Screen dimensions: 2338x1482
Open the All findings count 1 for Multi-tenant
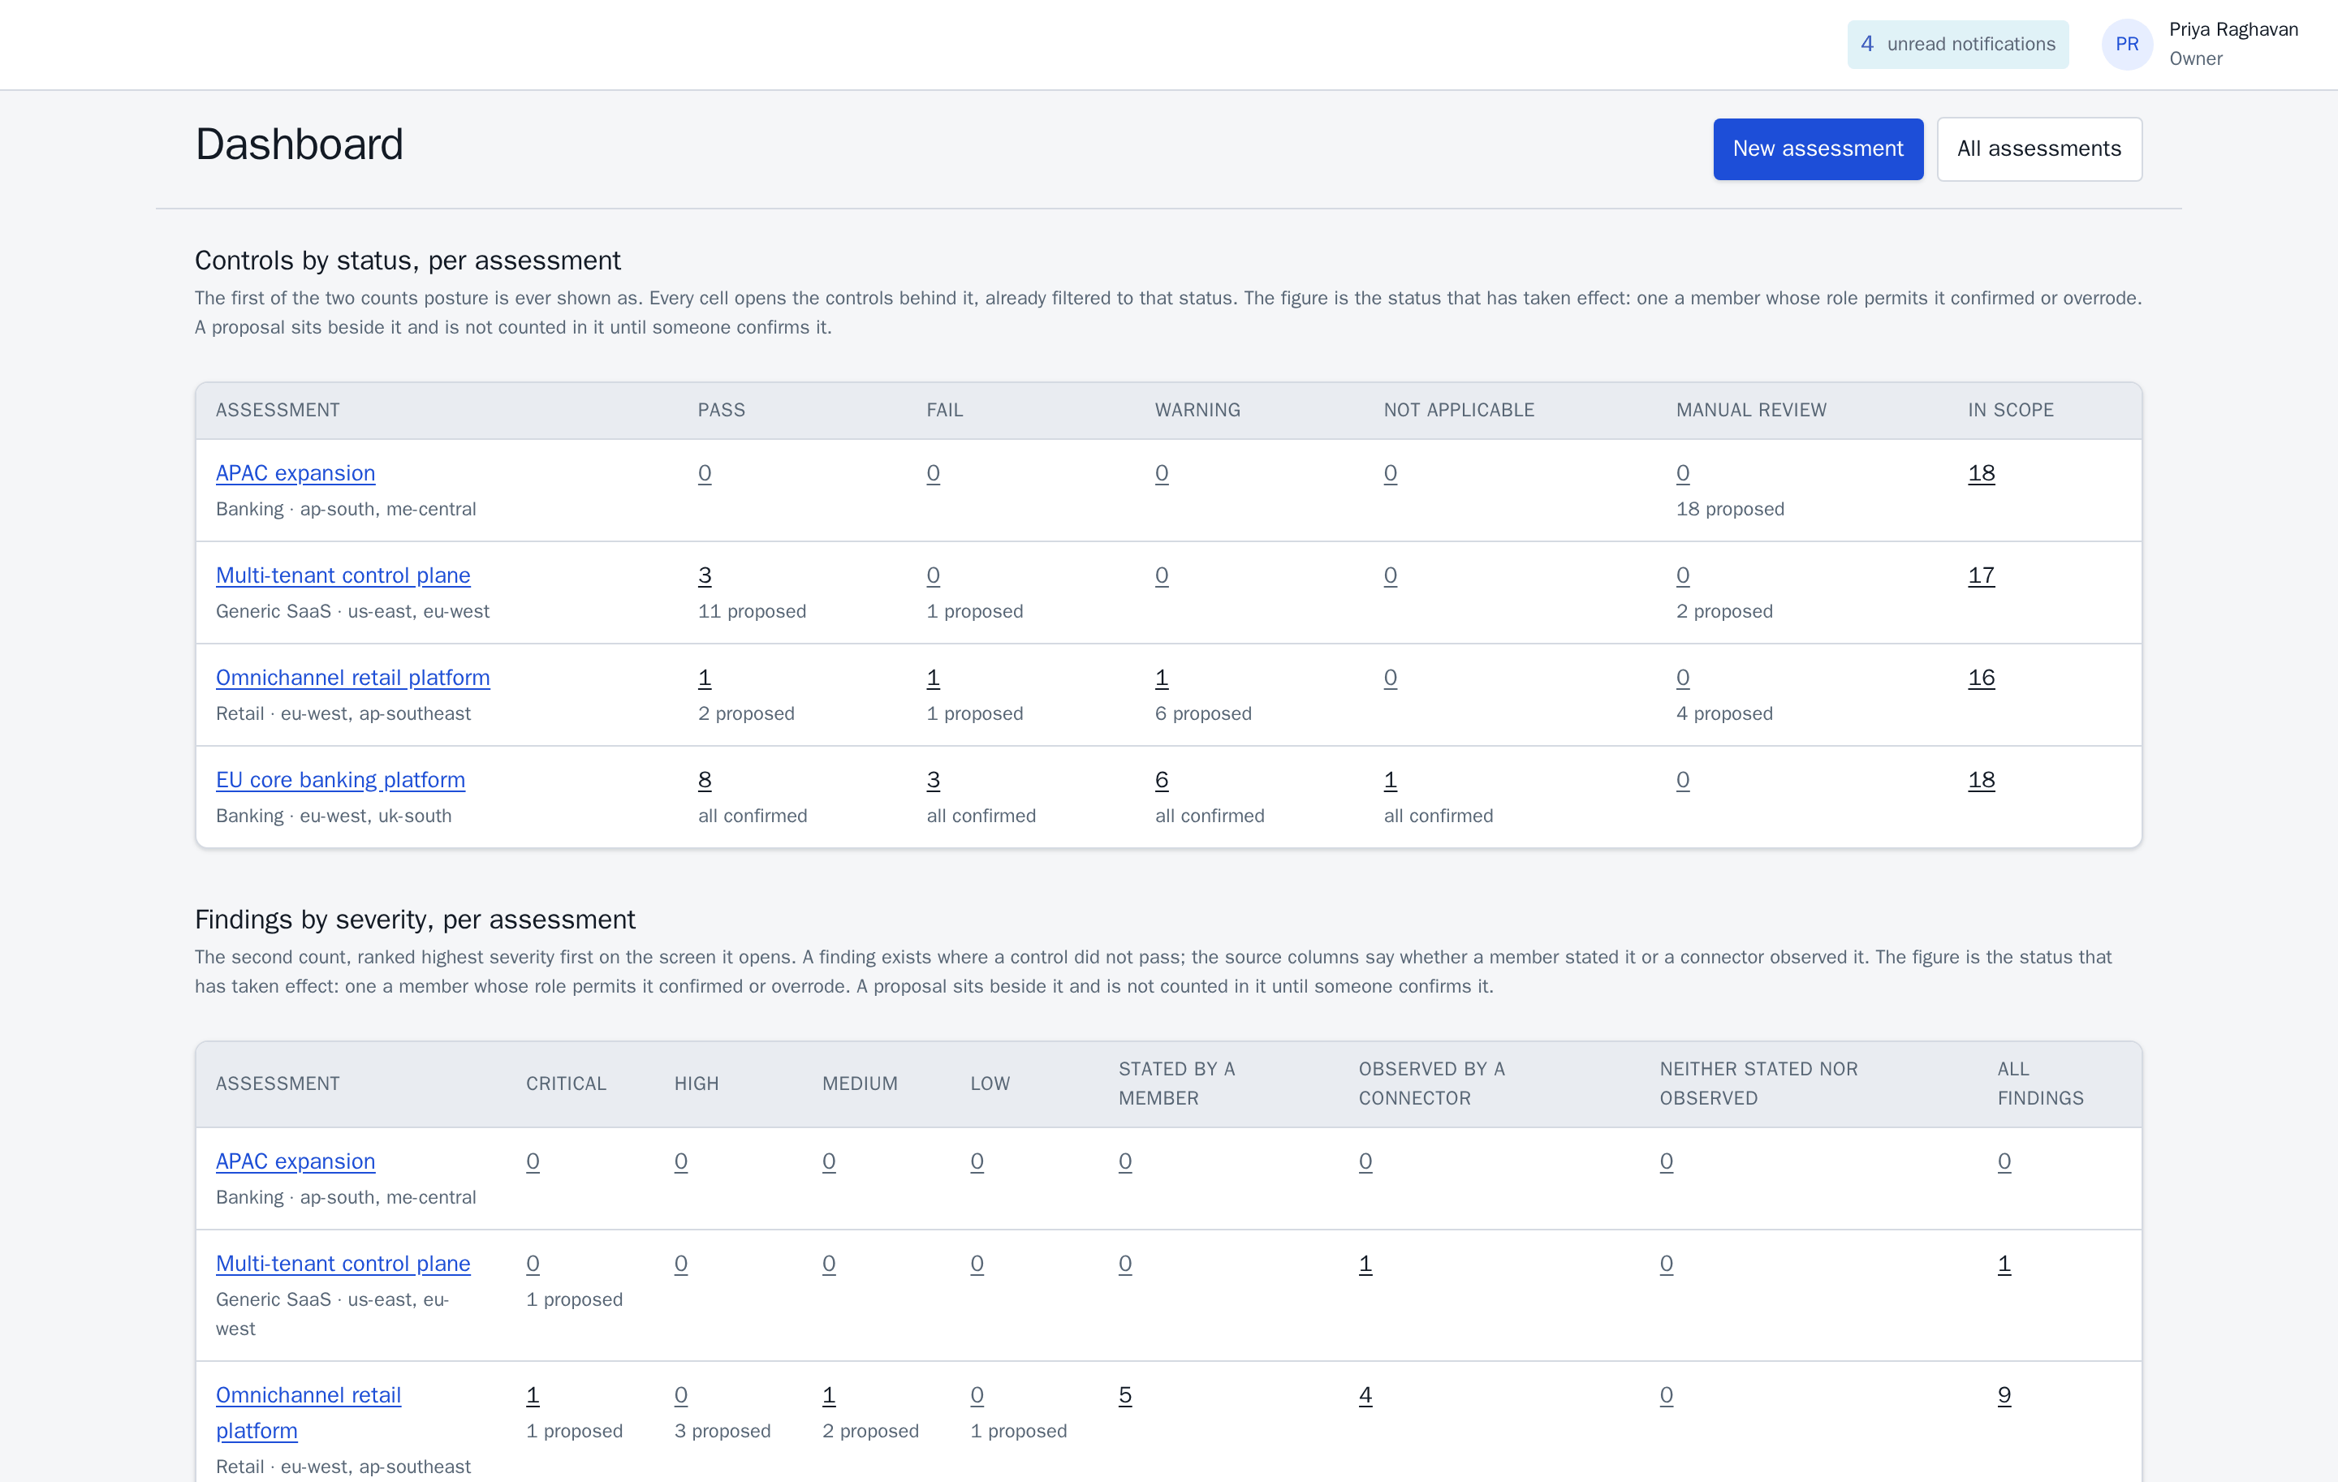(2004, 1263)
